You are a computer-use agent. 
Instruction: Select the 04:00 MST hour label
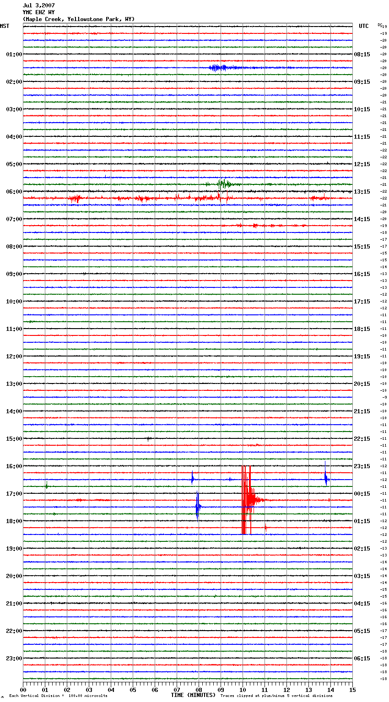[14, 137]
